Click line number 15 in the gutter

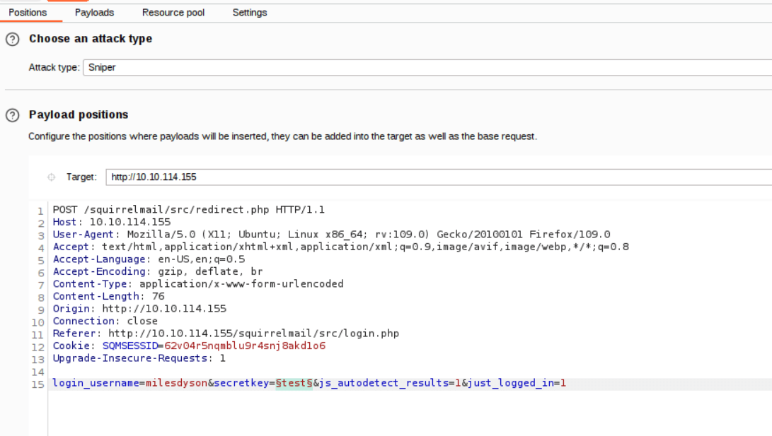coord(38,384)
